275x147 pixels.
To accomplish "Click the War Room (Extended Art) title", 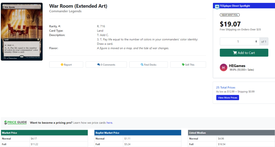I will coord(78,6).
